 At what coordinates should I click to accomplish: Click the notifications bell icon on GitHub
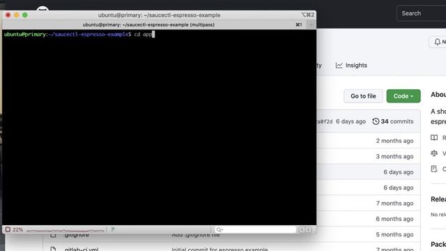(437, 42)
